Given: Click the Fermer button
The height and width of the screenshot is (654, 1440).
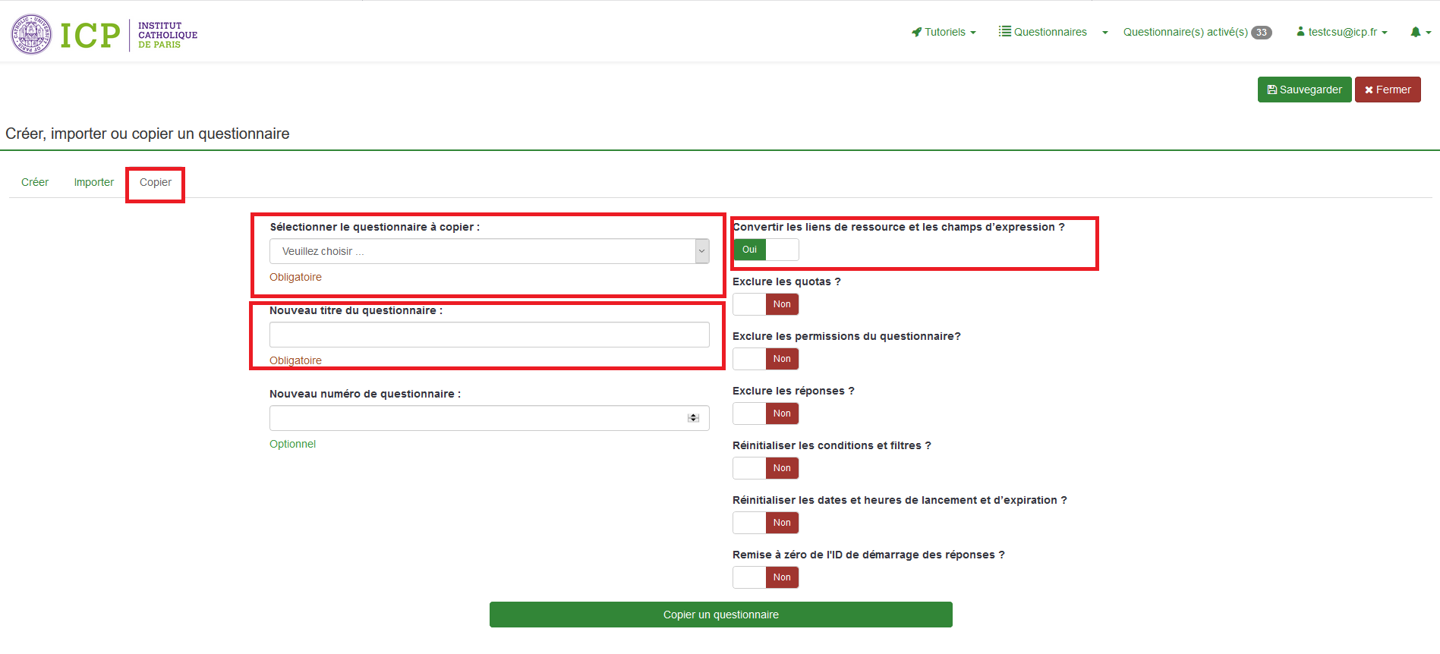Looking at the screenshot, I should pyautogui.click(x=1387, y=90).
